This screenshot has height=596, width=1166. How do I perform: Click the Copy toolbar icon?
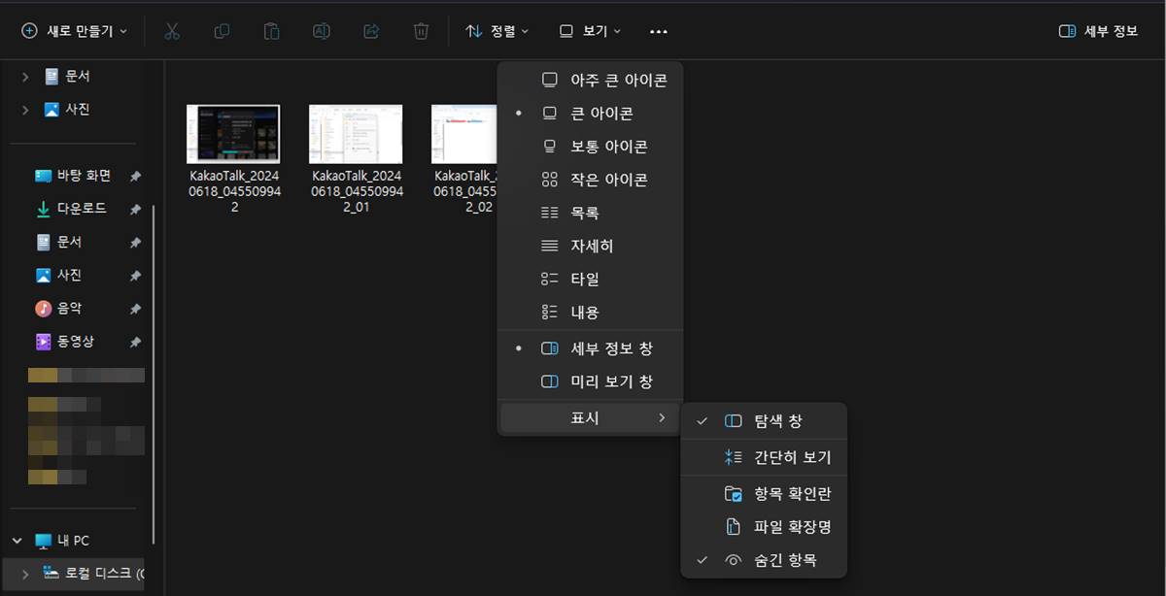click(222, 31)
